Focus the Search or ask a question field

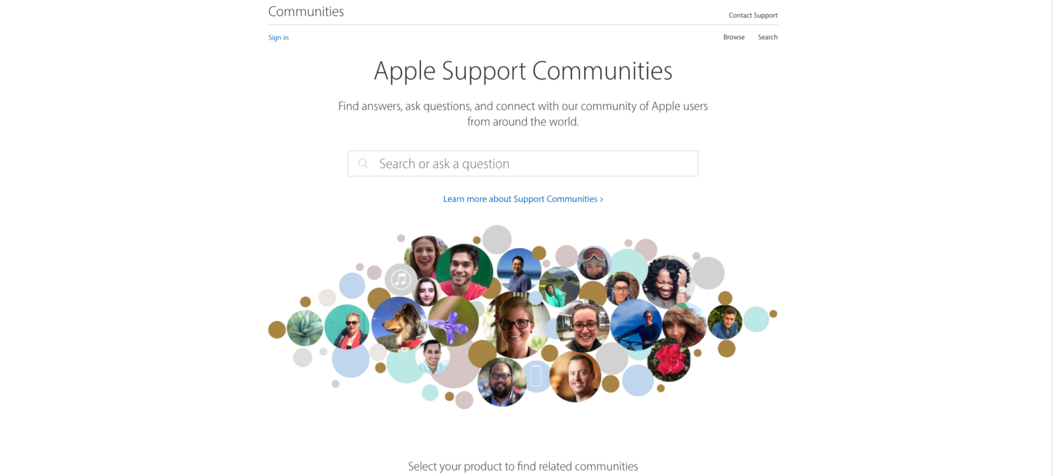(x=523, y=164)
